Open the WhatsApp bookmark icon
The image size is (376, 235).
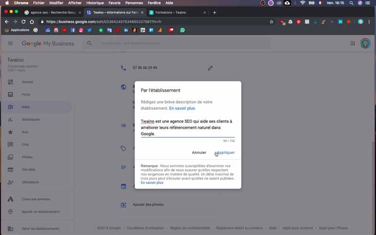(x=182, y=30)
